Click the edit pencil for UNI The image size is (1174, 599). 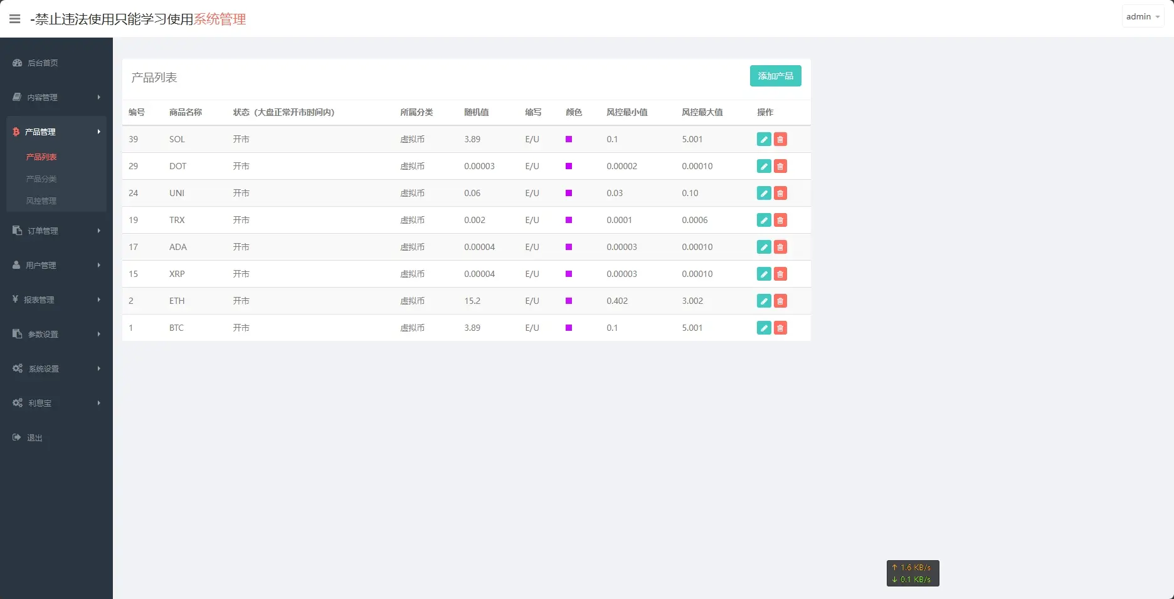point(764,193)
